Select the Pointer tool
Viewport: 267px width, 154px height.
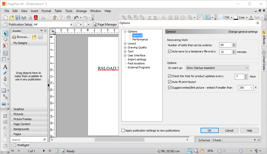(x=5, y=34)
